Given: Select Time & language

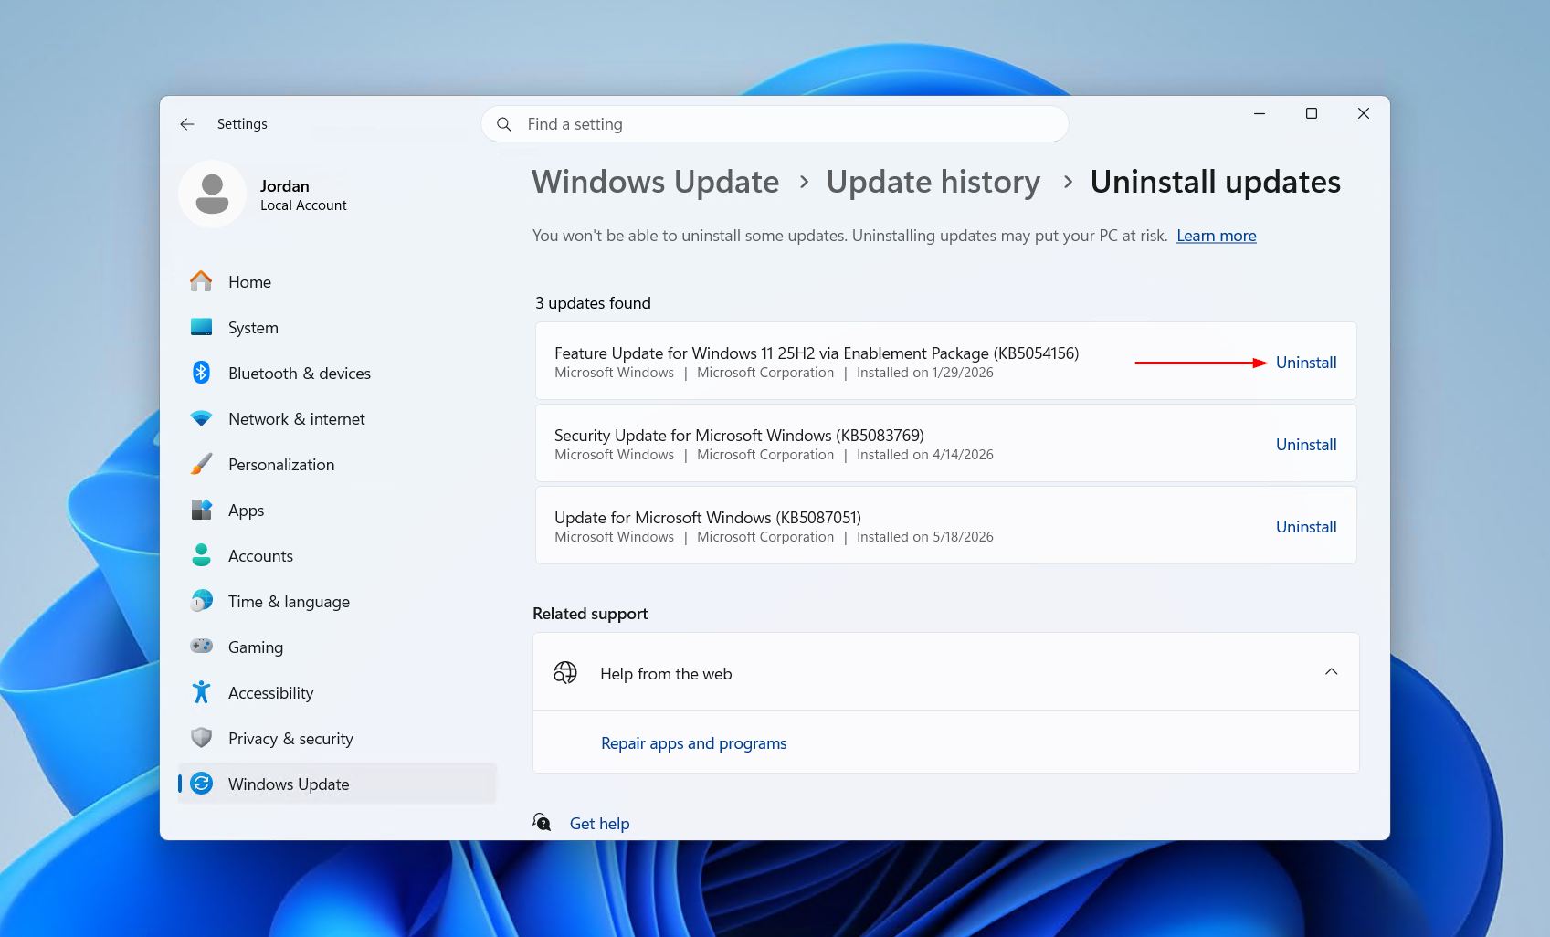Looking at the screenshot, I should click(337, 601).
